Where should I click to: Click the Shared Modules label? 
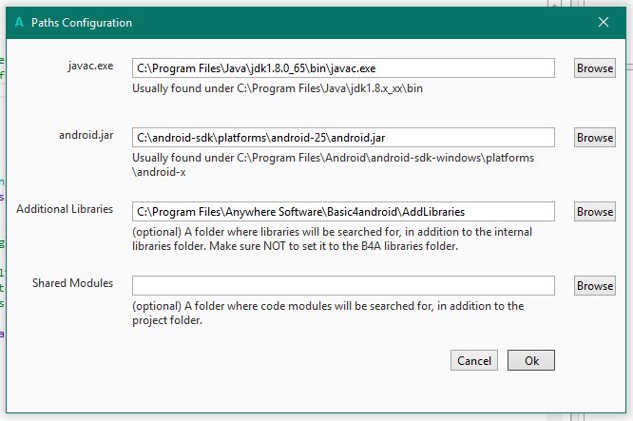tap(72, 283)
